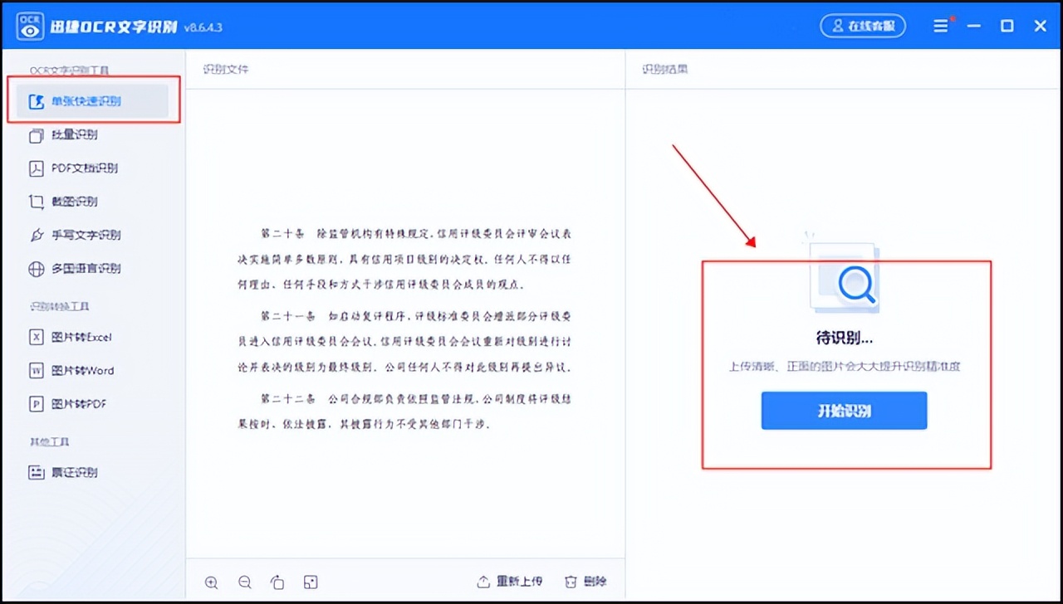The width and height of the screenshot is (1063, 604).
Task: Open the hamburger main menu
Action: tap(941, 26)
